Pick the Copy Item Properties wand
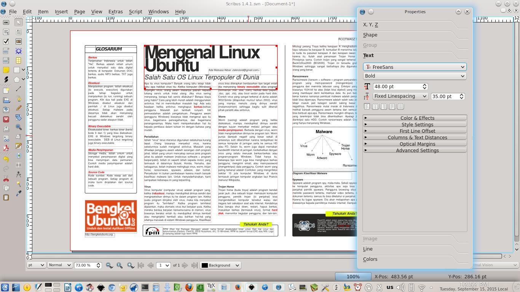The image size is (520, 292). coord(18,184)
